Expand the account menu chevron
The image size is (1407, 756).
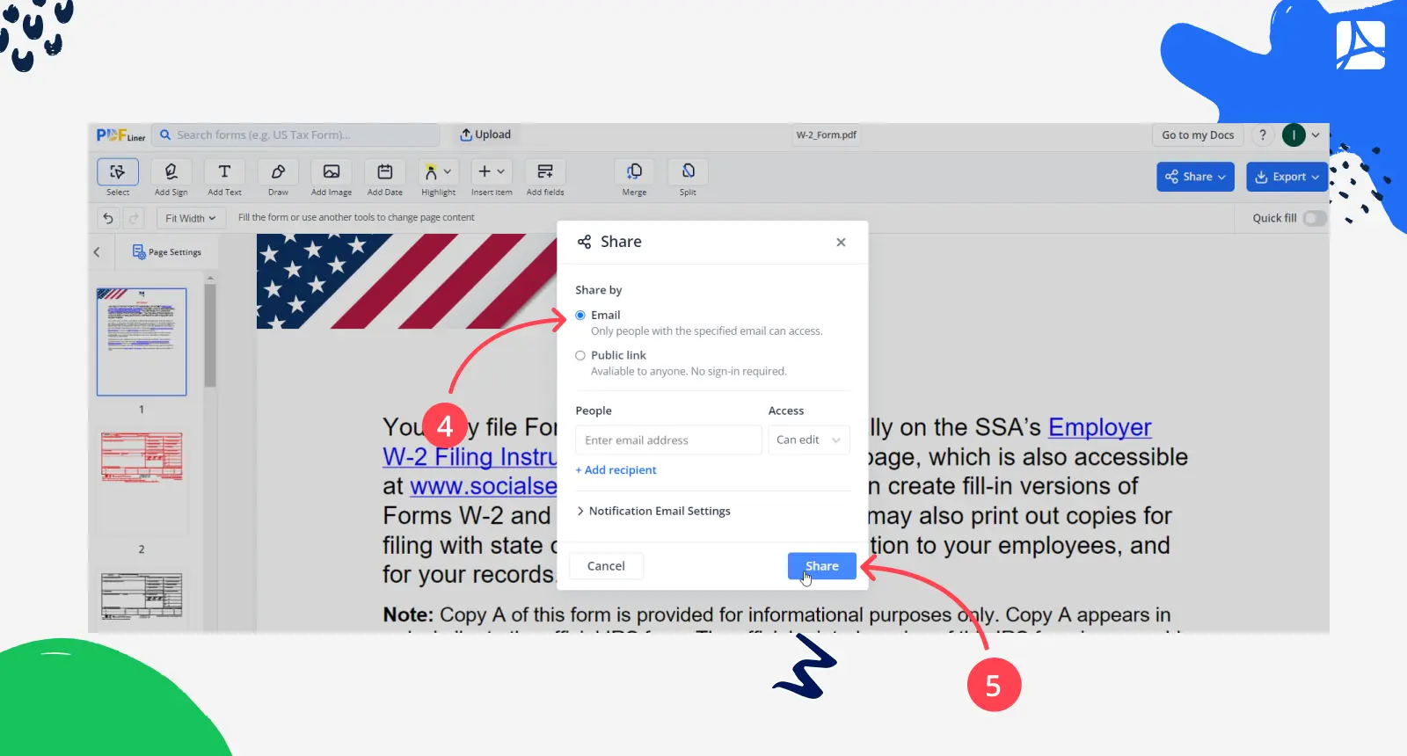(1316, 135)
